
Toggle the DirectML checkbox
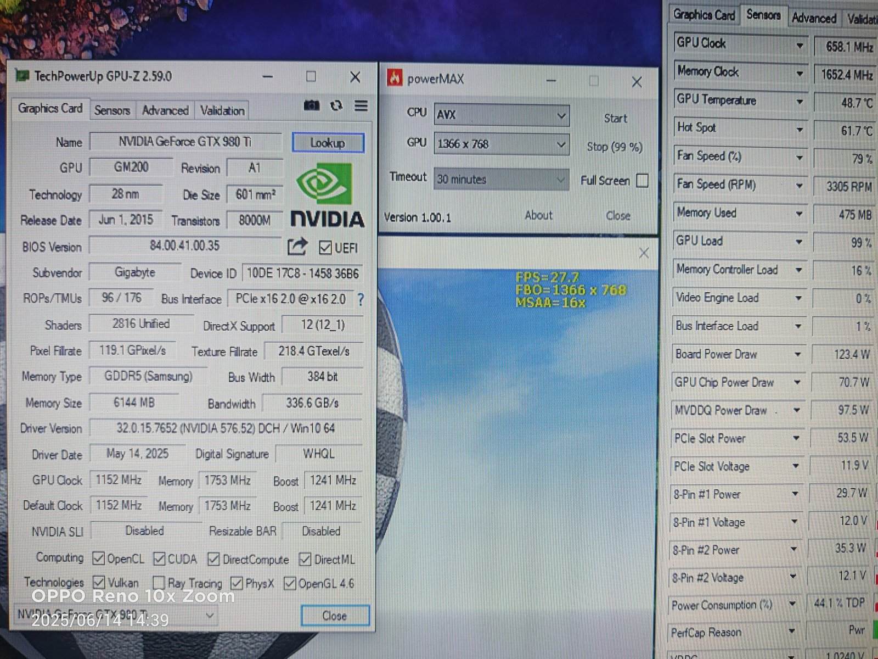pyautogui.click(x=305, y=560)
